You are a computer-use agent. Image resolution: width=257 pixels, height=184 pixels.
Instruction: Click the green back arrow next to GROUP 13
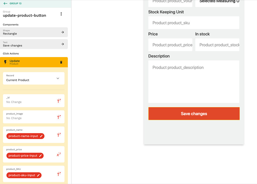pos(5,4)
